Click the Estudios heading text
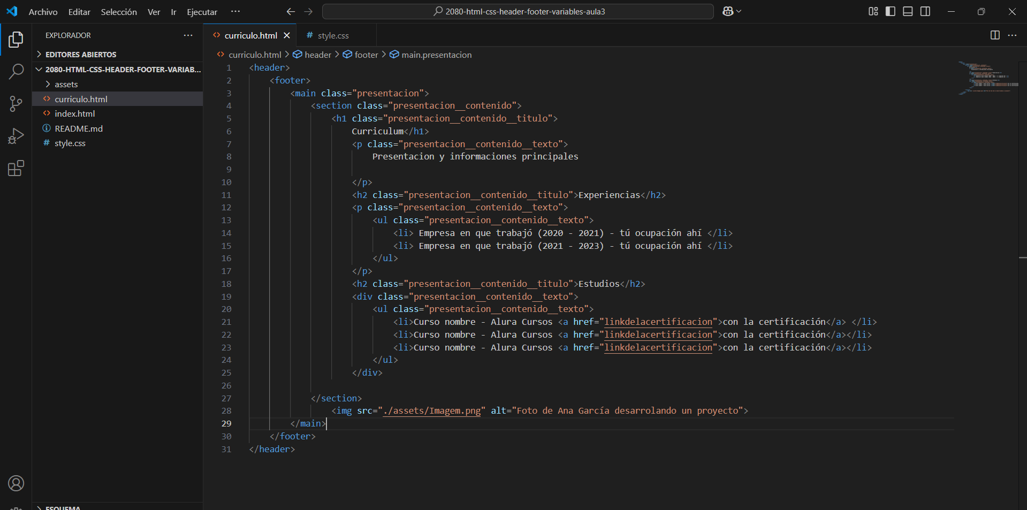 click(599, 284)
